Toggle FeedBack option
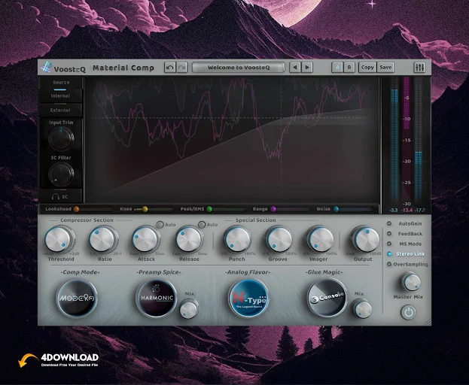Screen dimensions: 469x385 [389, 234]
